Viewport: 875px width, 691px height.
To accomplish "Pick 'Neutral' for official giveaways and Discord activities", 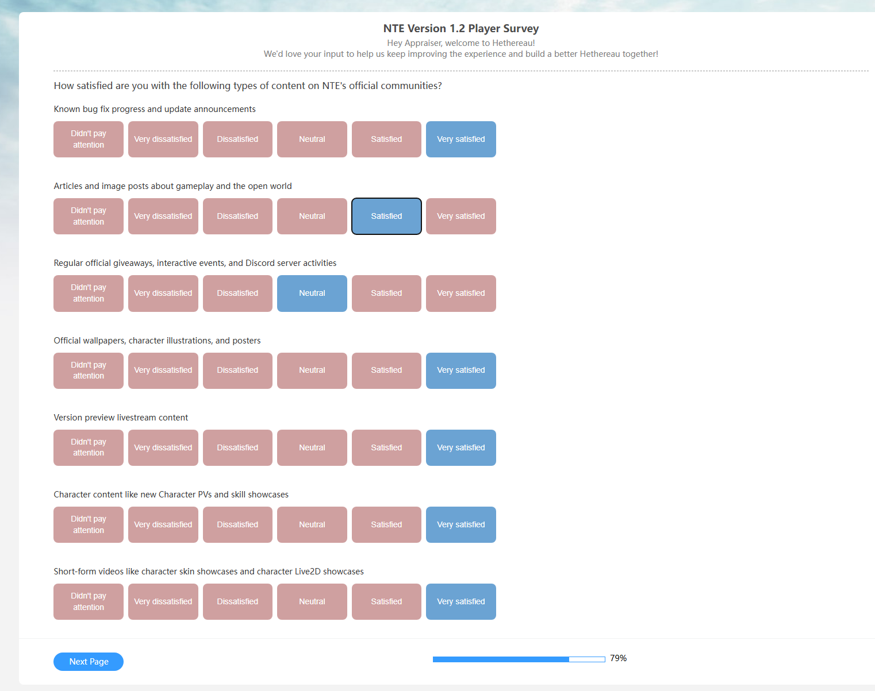I will 312,294.
